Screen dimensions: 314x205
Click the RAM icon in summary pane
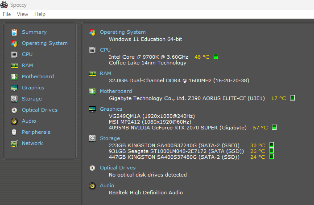coord(92,74)
